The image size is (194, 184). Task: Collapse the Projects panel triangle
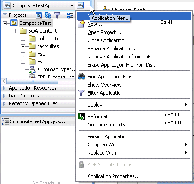tap(5, 15)
